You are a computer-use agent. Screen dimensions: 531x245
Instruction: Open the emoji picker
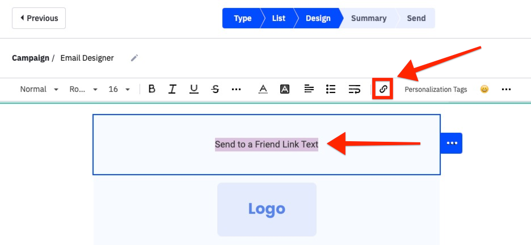point(484,89)
